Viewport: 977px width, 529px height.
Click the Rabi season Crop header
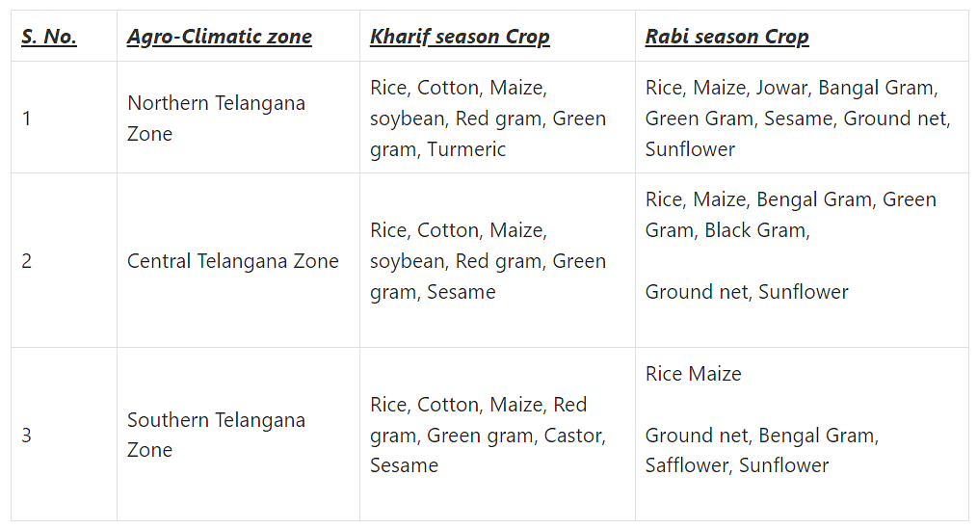pos(727,37)
